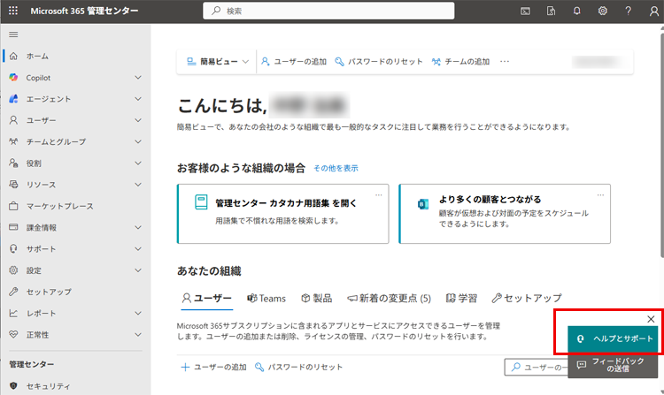Expand the 正常性 chevron
The height and width of the screenshot is (395, 664).
(x=138, y=335)
